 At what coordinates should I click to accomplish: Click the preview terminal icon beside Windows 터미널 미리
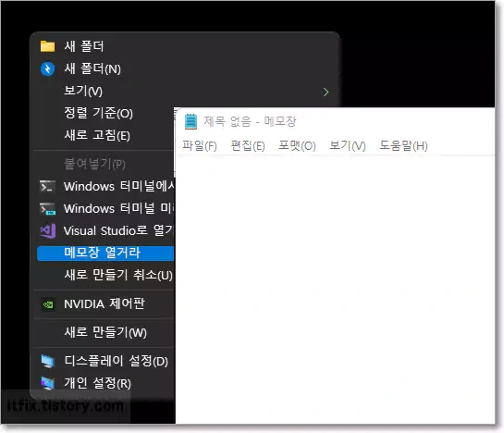point(47,208)
